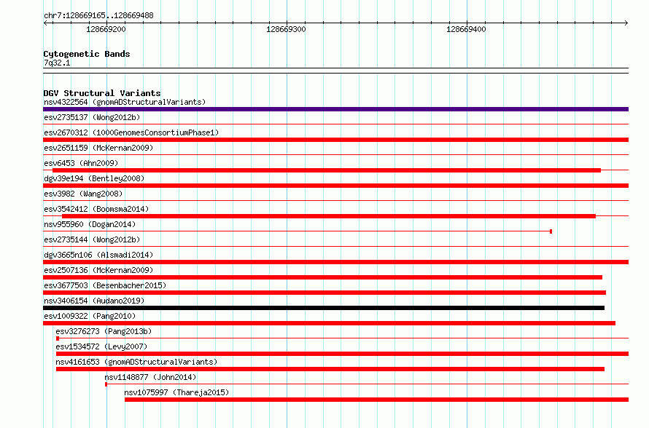
Task: Click the black nsv3406154 Audano2019 bar
Action: click(x=324, y=308)
